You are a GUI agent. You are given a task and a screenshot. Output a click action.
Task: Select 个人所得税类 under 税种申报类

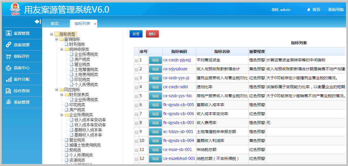(86, 85)
